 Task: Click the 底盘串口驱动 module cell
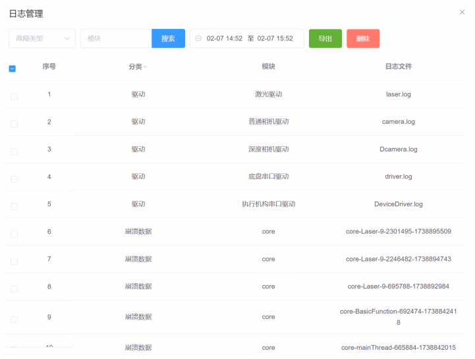coord(268,177)
